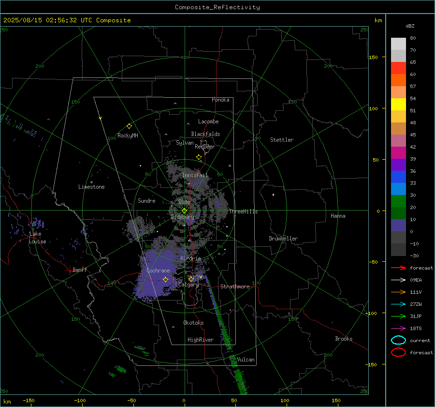Viewport: 435px width, 407px height.
Task: Pick the slate-blue 0-10 dBZ color swatch
Action: 398,226
